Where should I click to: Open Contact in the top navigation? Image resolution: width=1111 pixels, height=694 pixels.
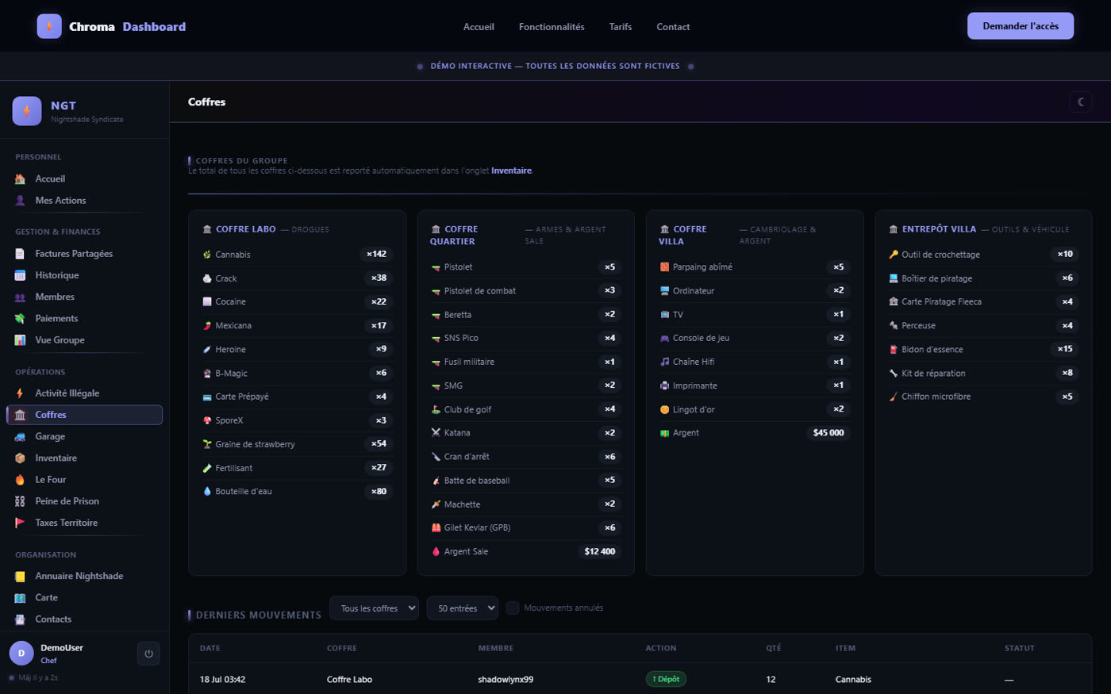coord(673,27)
